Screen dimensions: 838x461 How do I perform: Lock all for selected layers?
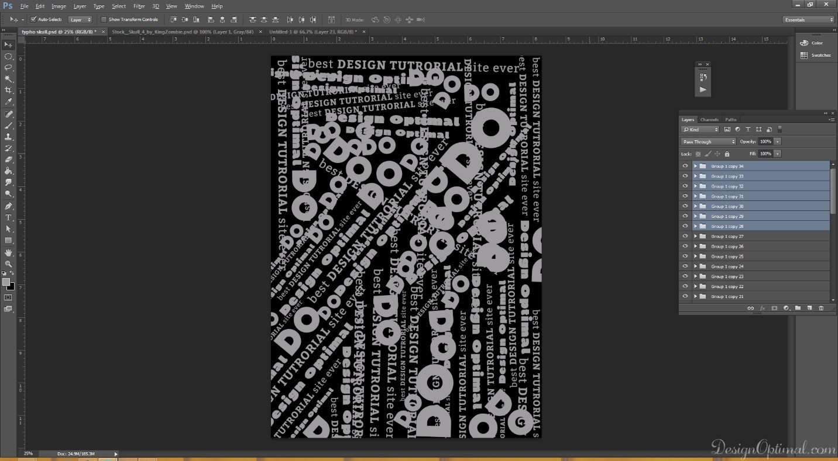pyautogui.click(x=727, y=154)
